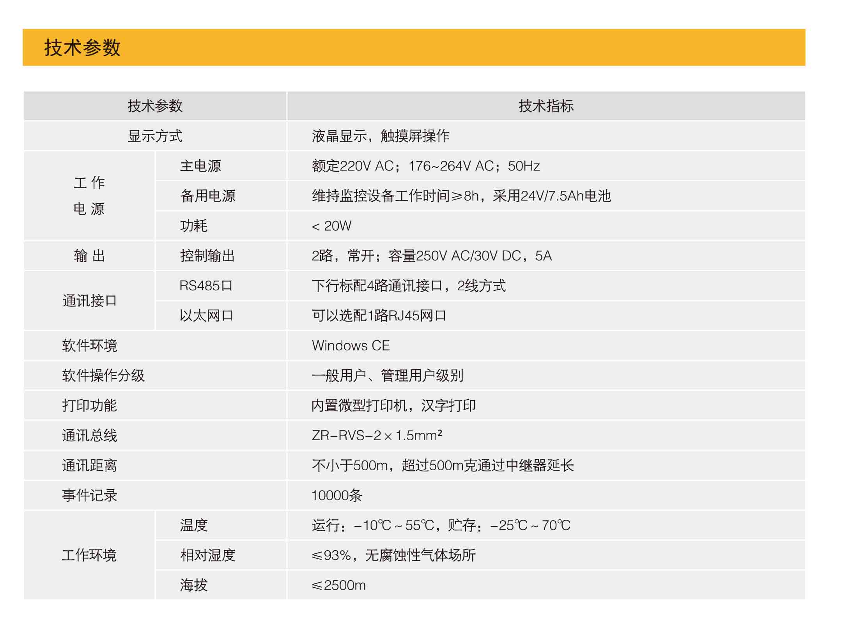The image size is (843, 640).
Task: Select the 主电源 cell
Action: [x=200, y=166]
